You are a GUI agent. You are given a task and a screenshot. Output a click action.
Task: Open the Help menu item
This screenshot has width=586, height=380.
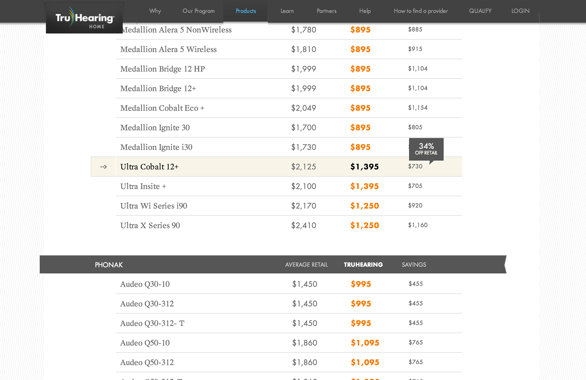coord(365,11)
